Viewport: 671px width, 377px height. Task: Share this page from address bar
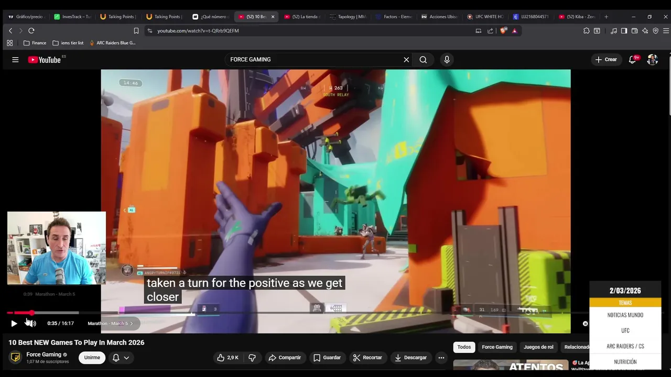click(490, 31)
